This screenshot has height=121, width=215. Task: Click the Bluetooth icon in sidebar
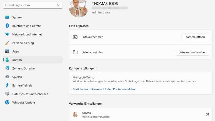[x=7, y=26]
